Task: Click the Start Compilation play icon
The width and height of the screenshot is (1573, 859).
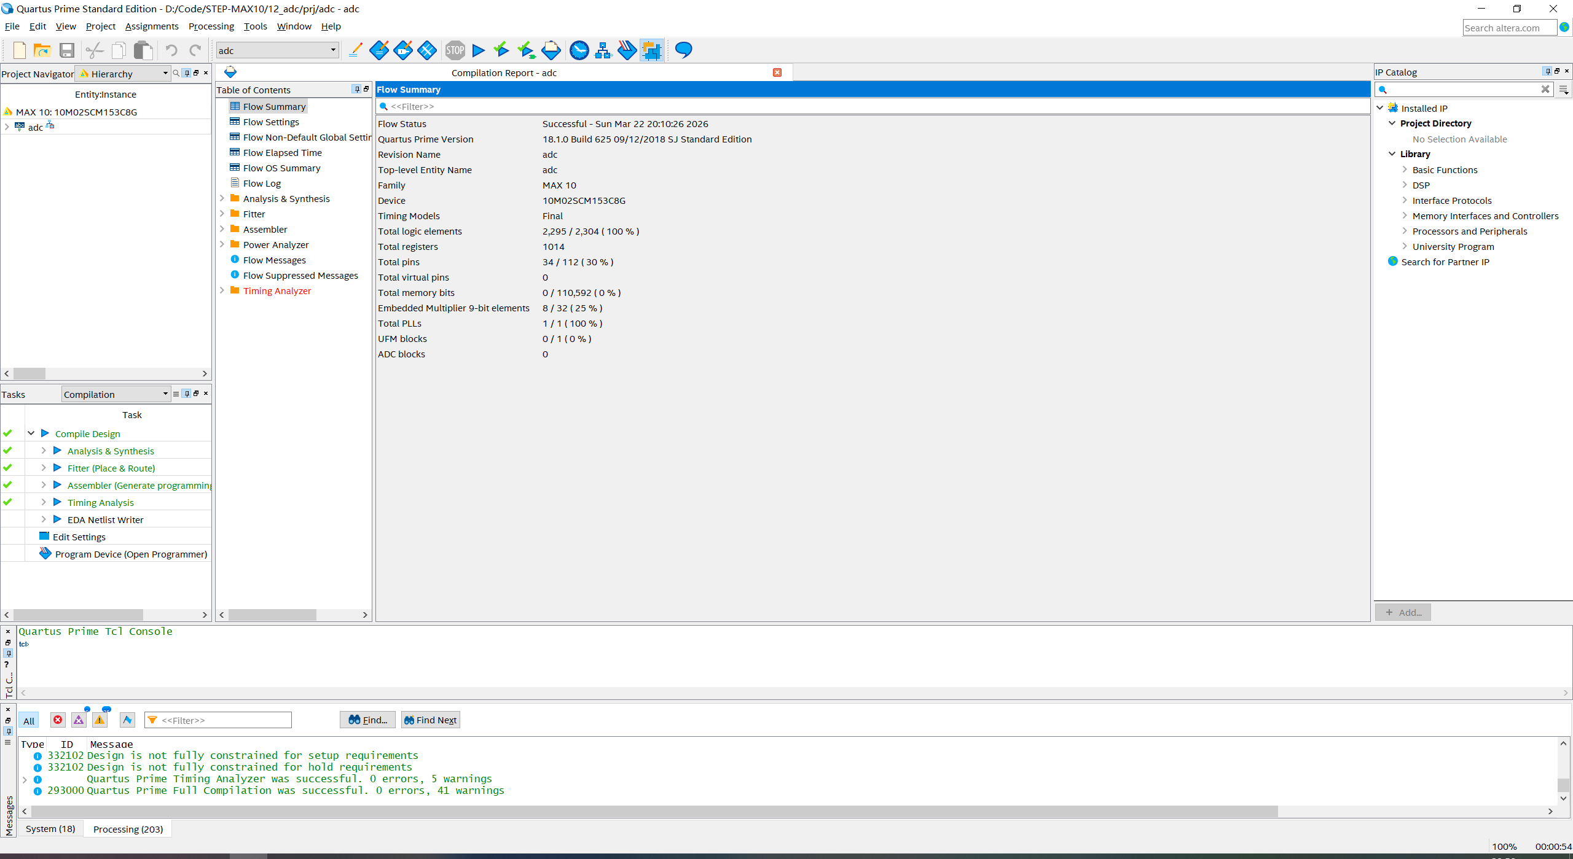Action: 479,50
